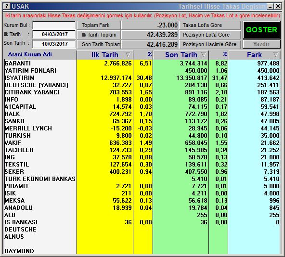Sort by Ilk Tarih column triangle
The image size is (285, 257).
point(128,55)
